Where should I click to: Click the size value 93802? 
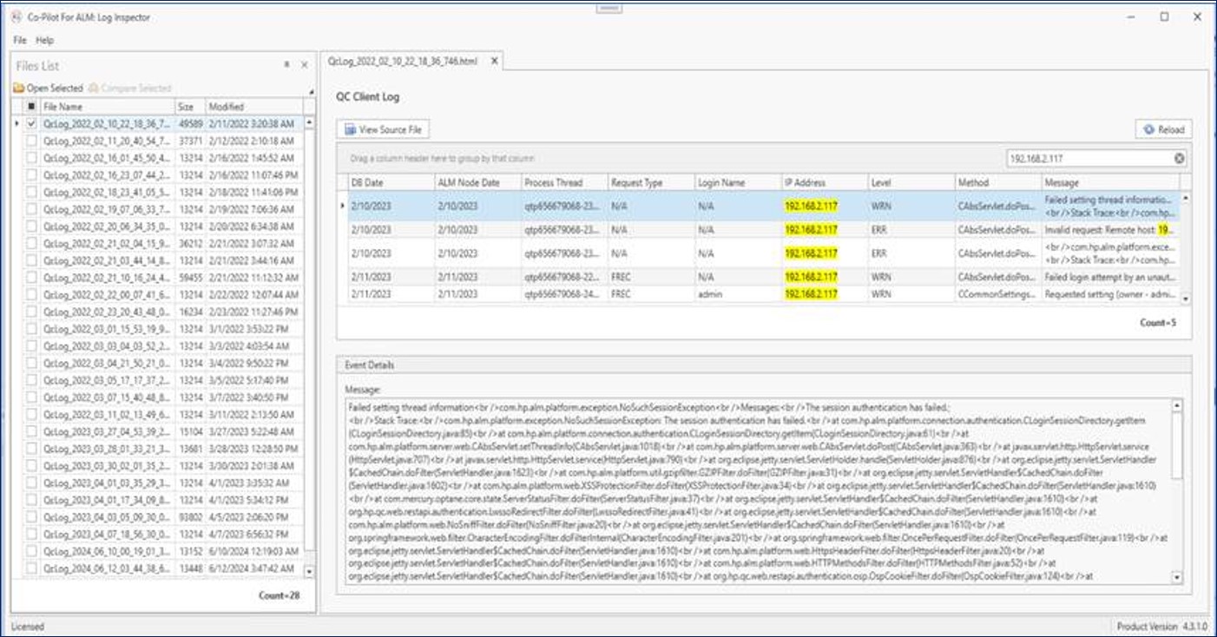coord(189,519)
